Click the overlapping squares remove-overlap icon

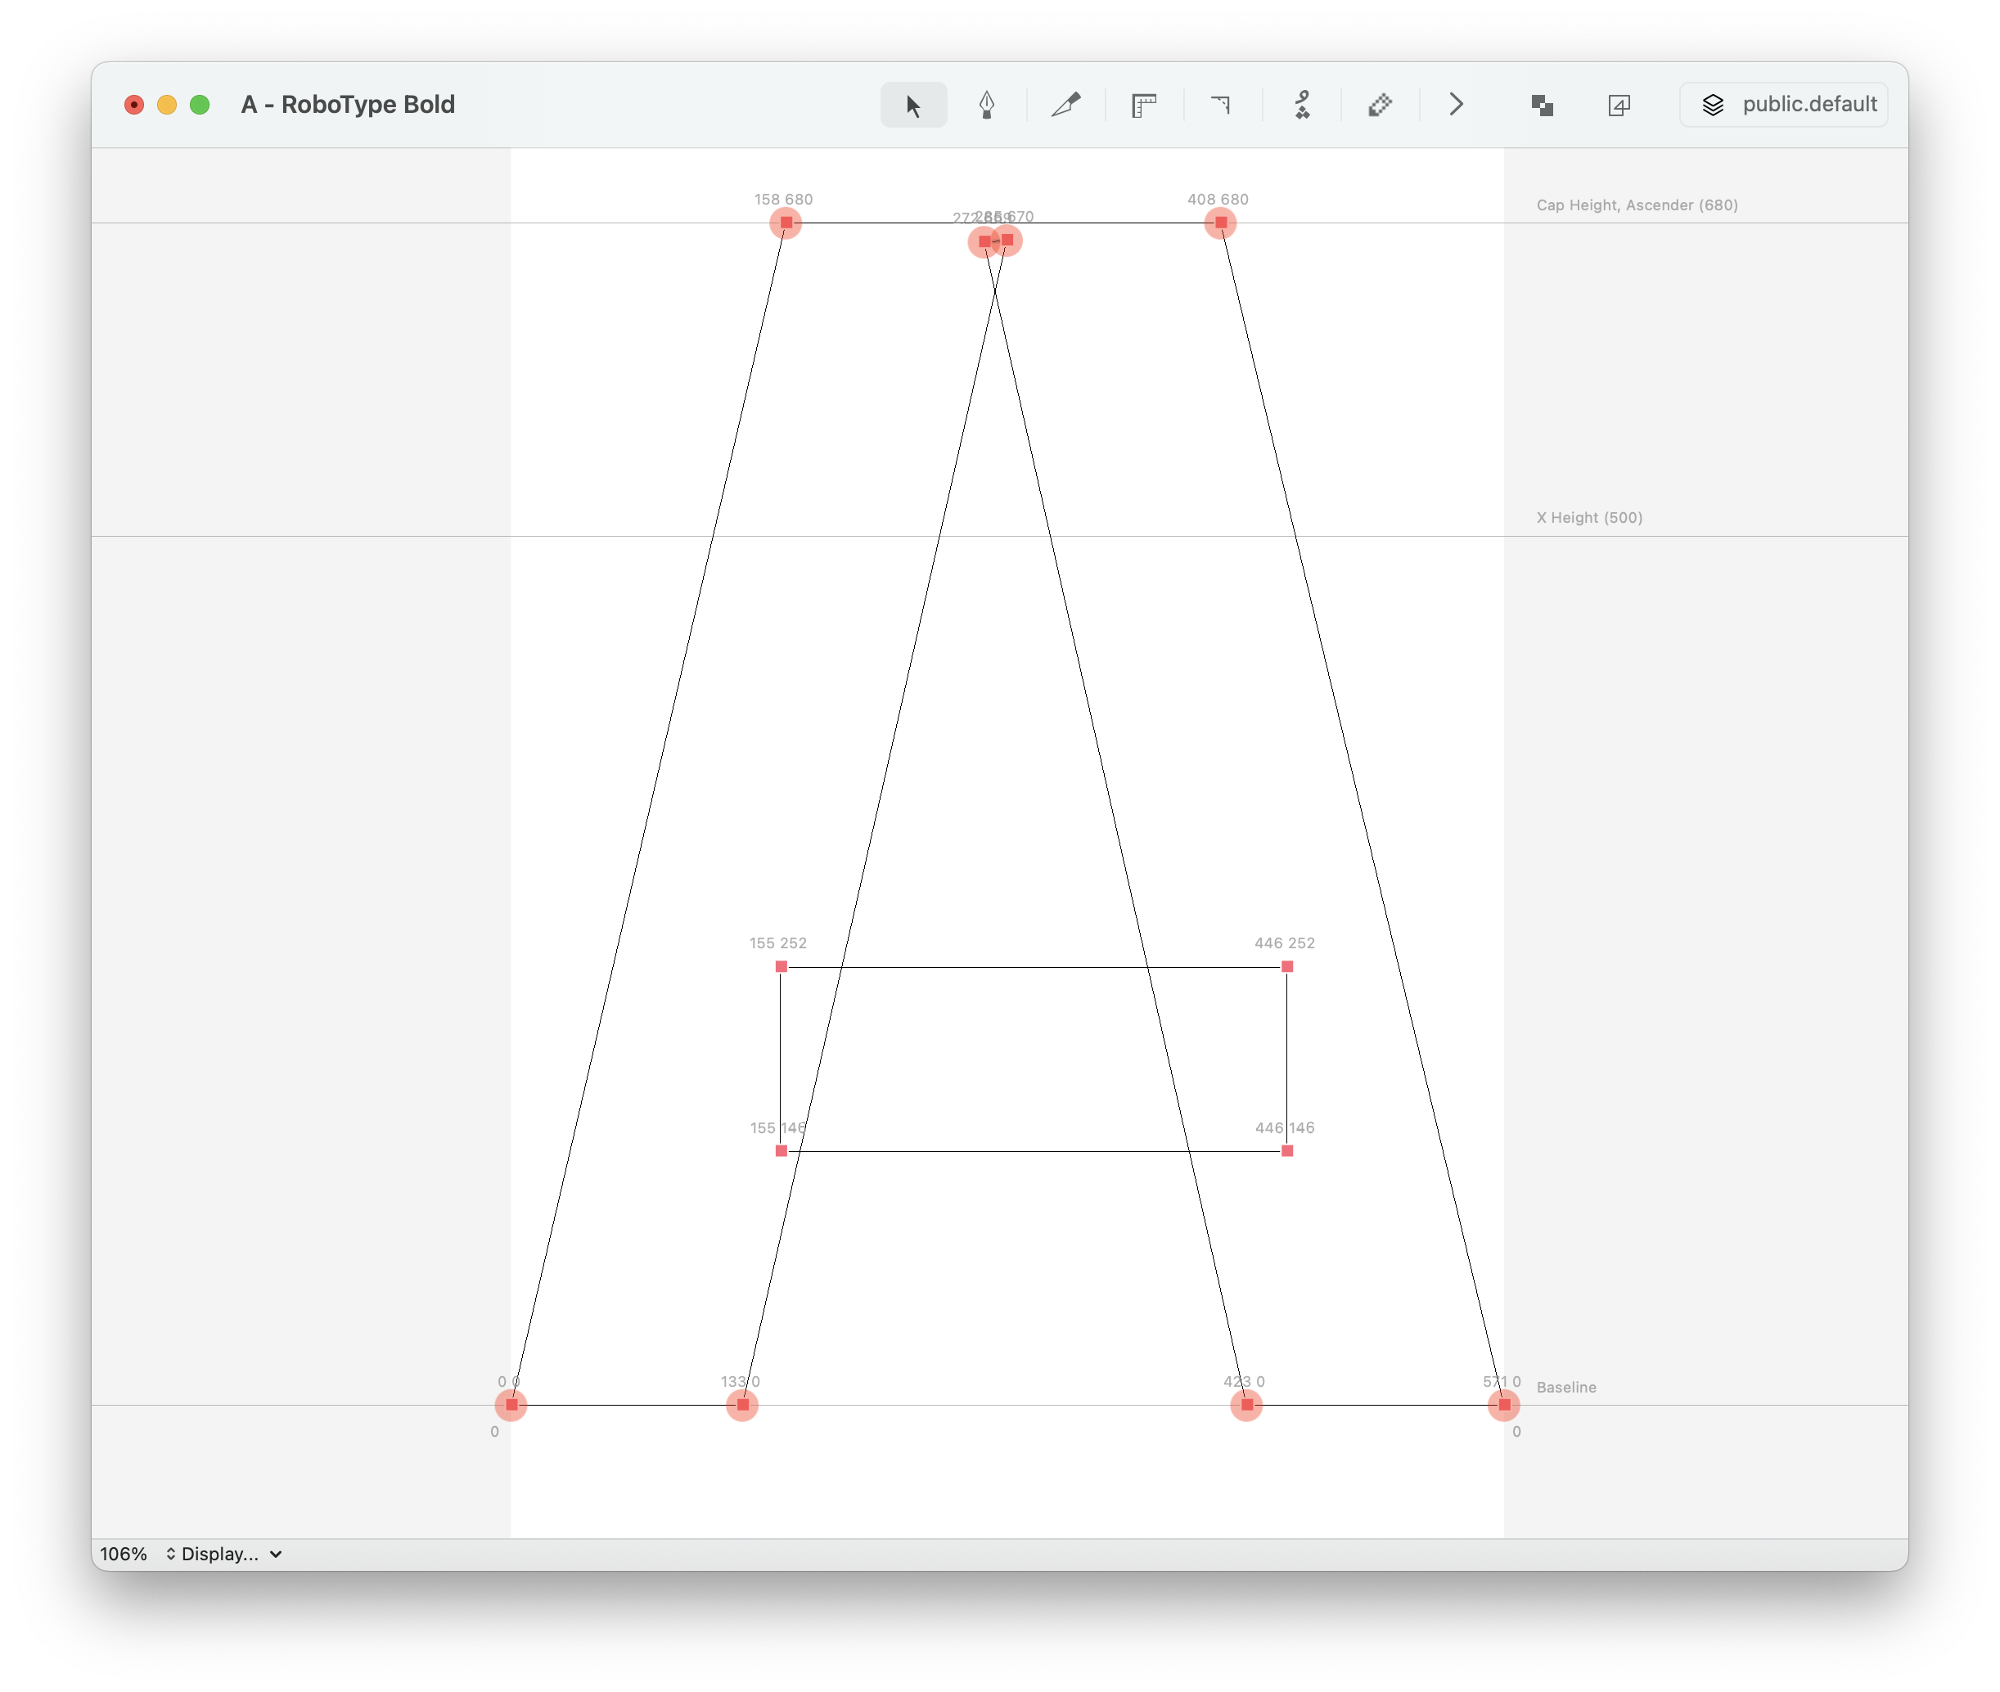(x=1542, y=106)
